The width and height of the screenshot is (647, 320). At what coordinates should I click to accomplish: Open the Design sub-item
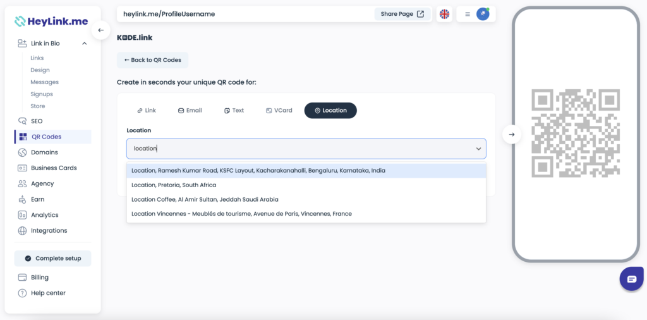click(x=40, y=70)
